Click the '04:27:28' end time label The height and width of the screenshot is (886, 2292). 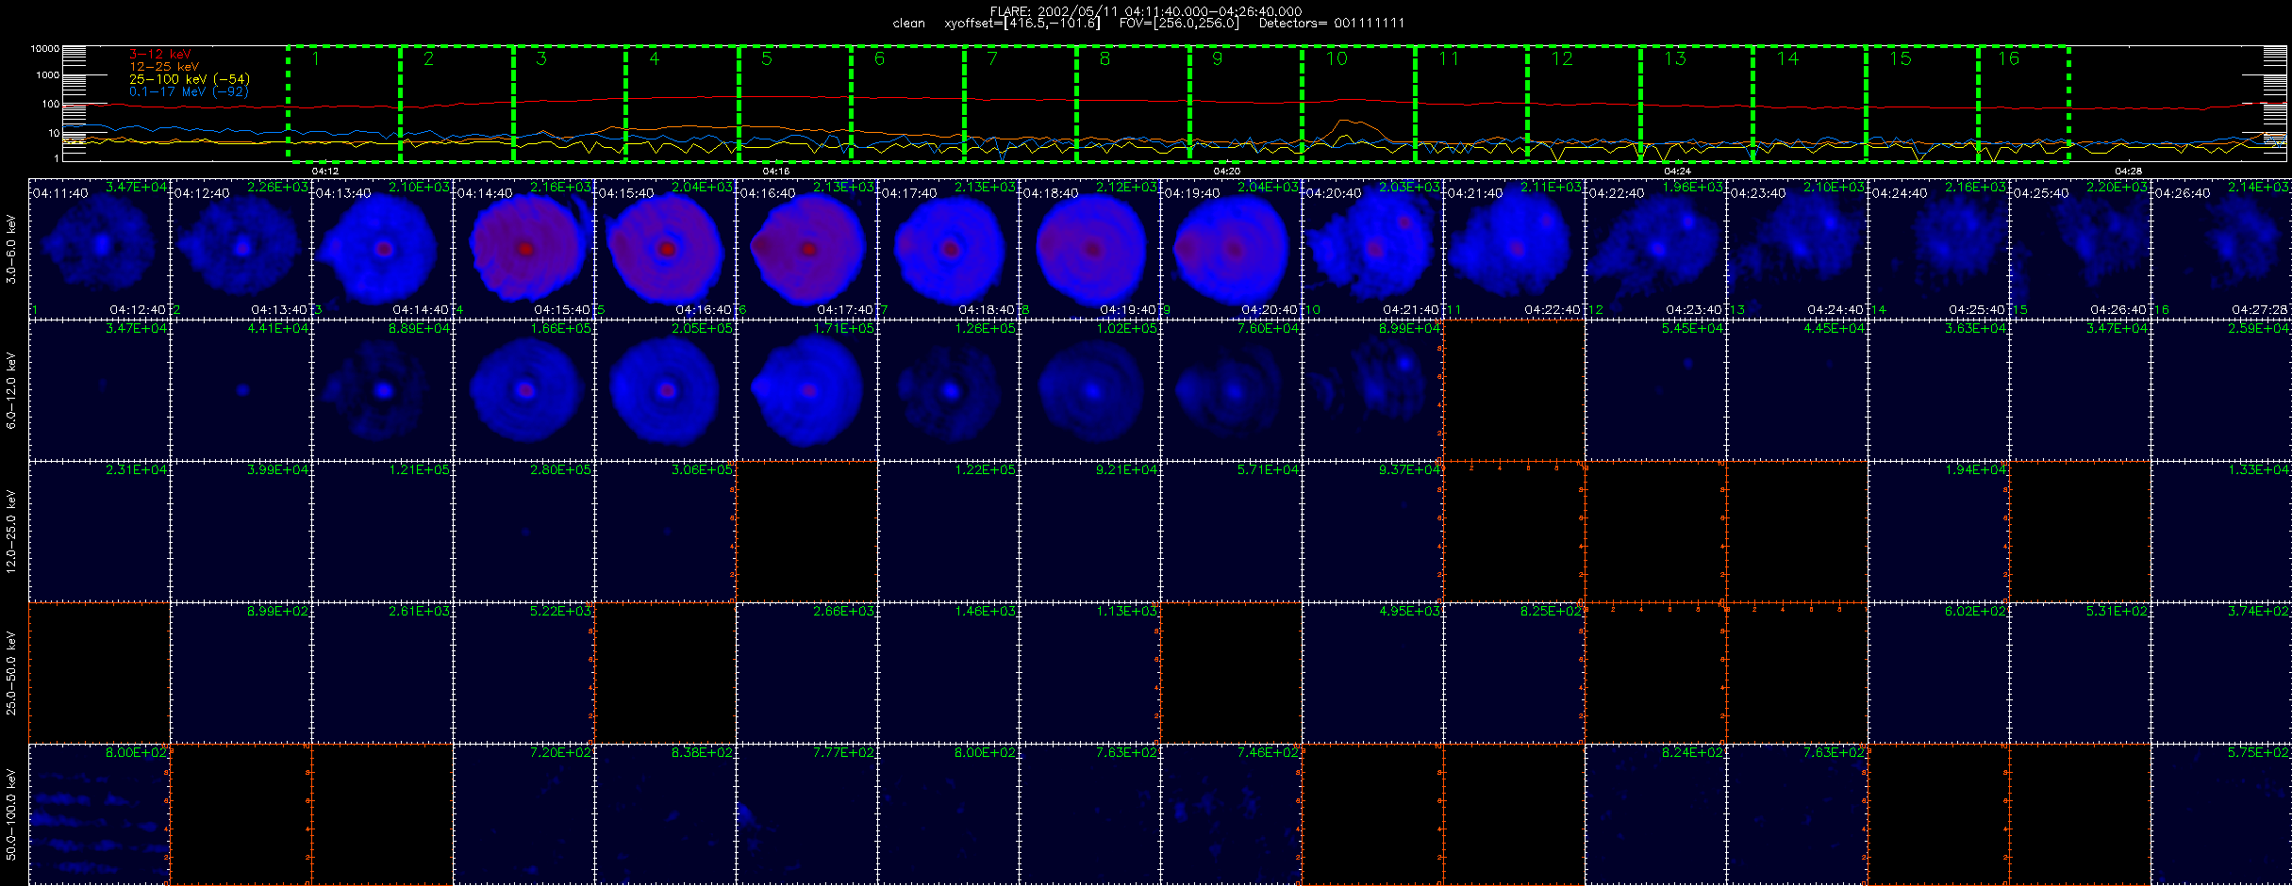(x=2261, y=310)
